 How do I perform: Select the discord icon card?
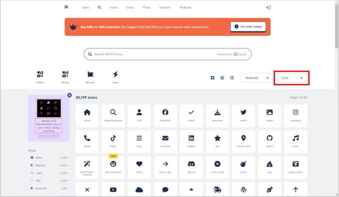click(x=191, y=168)
